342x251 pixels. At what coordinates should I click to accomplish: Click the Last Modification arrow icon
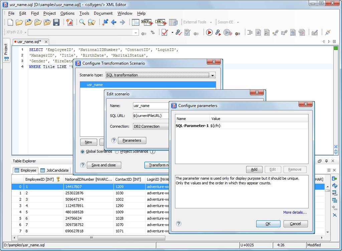tap(105, 22)
